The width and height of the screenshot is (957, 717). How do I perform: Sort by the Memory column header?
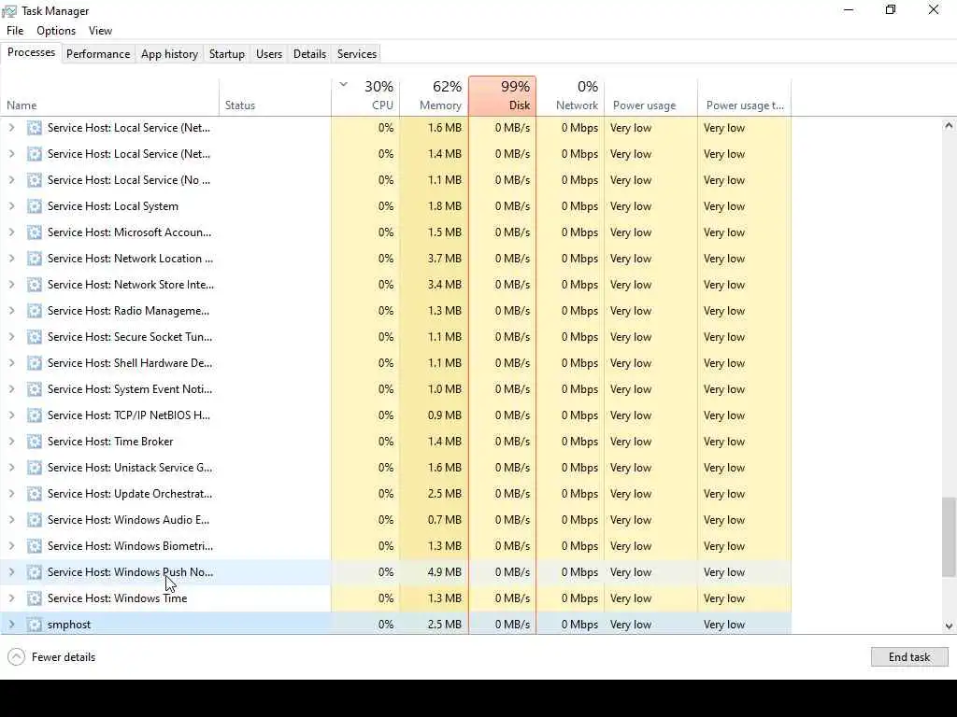coord(434,96)
